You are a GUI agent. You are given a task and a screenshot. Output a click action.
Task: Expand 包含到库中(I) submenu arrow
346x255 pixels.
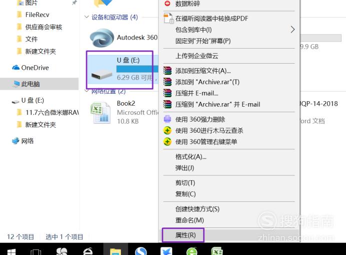point(292,30)
